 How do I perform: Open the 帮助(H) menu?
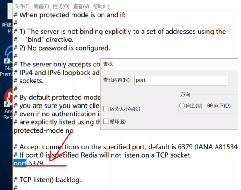[x=101, y=6]
